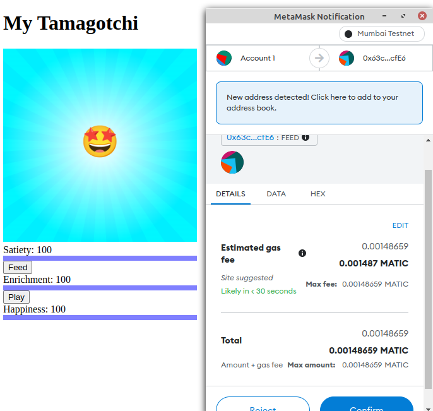
Task: Click the Max fee value
Action: click(x=375, y=284)
